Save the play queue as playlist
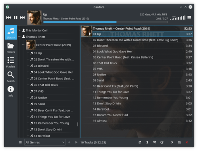 pos(179,142)
